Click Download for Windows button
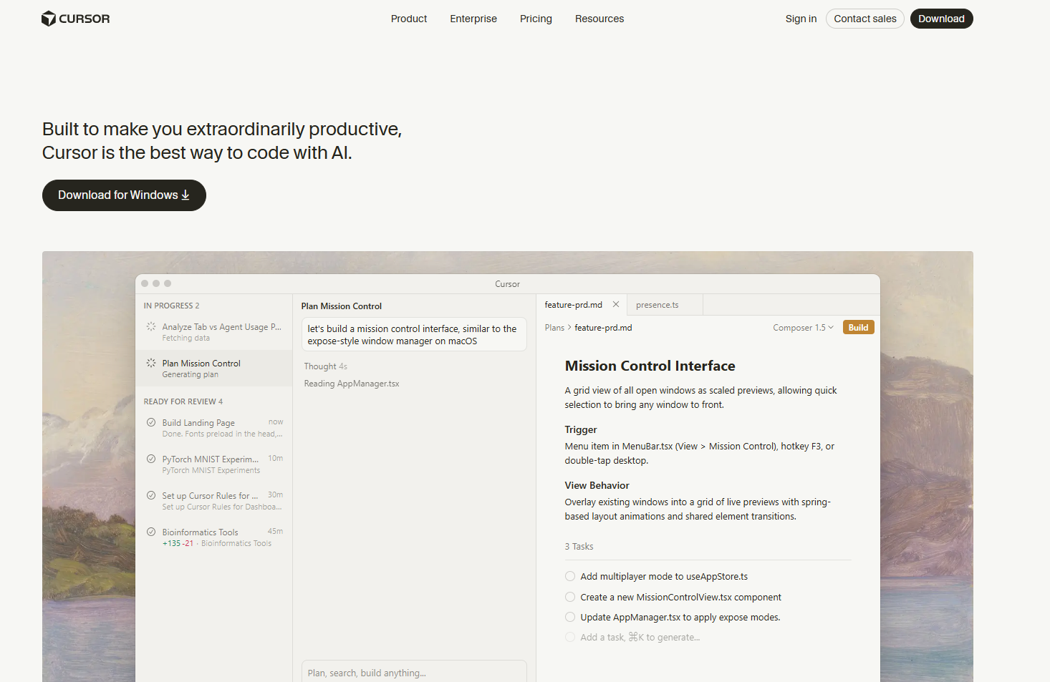The image size is (1050, 682). pos(124,195)
